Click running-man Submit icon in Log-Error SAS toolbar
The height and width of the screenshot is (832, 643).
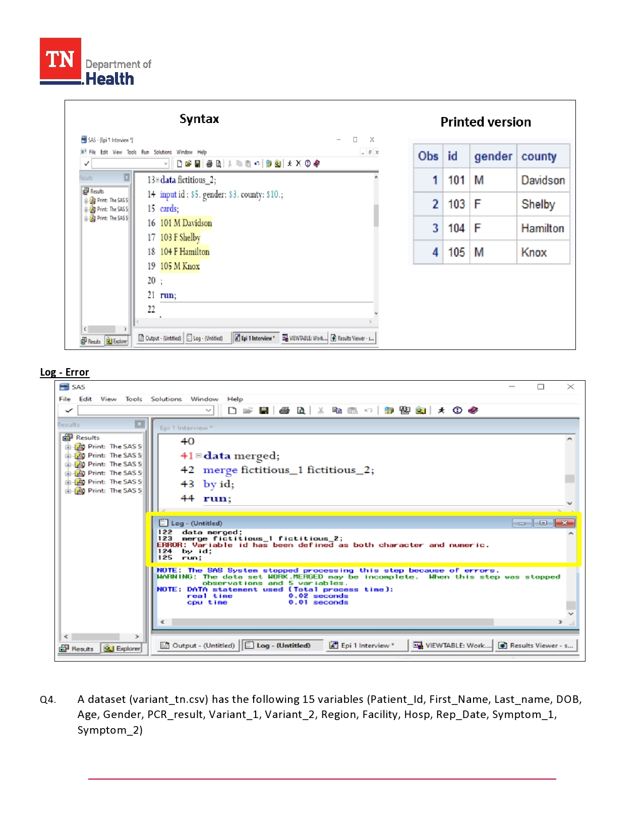[x=441, y=410]
